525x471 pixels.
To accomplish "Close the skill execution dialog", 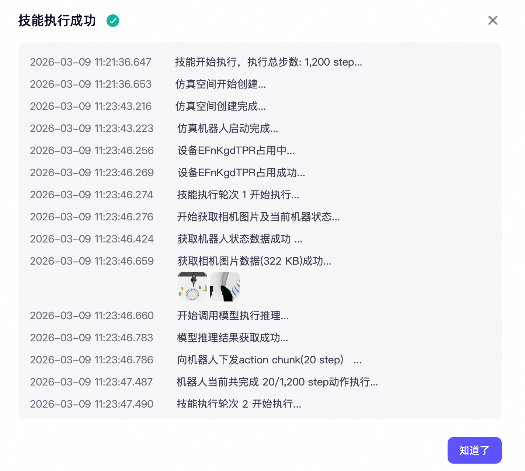I will (x=493, y=20).
